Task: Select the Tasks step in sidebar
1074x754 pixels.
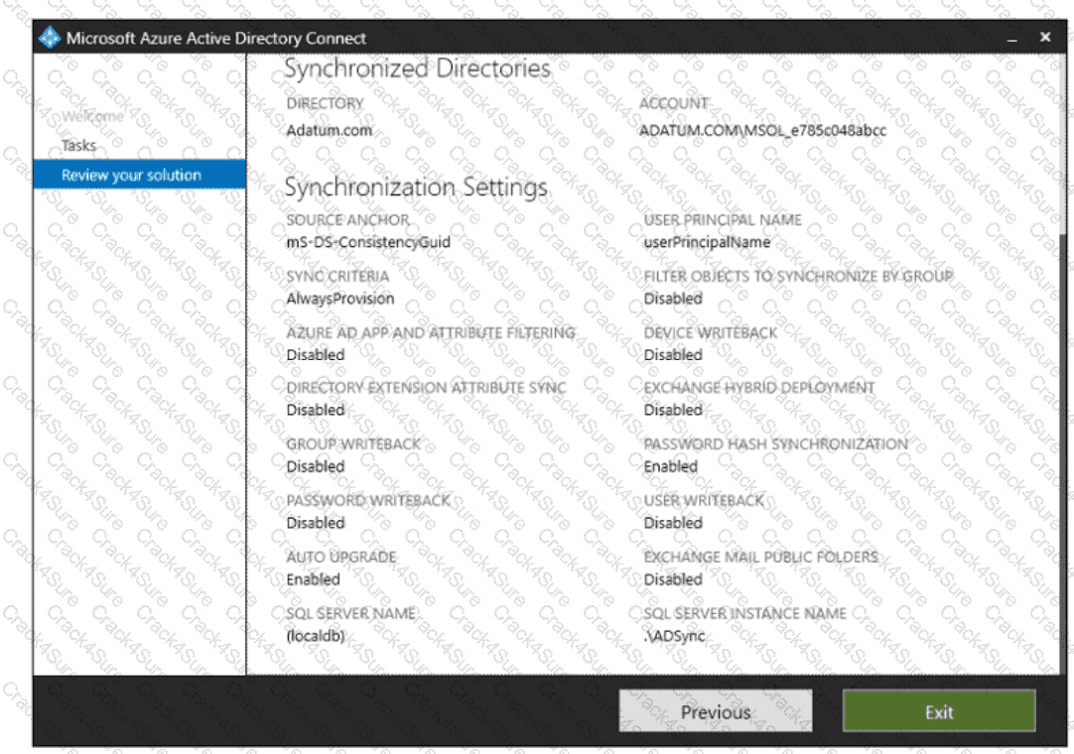Action: pos(78,145)
